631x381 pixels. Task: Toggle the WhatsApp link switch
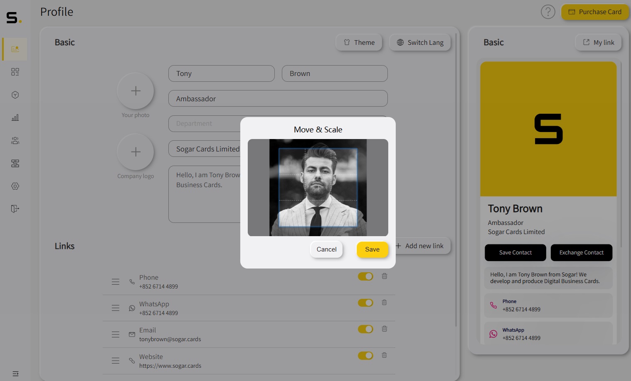365,303
